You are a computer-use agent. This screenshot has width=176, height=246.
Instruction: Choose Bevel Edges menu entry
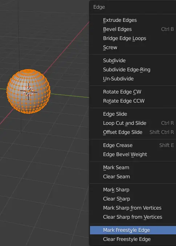point(133,29)
